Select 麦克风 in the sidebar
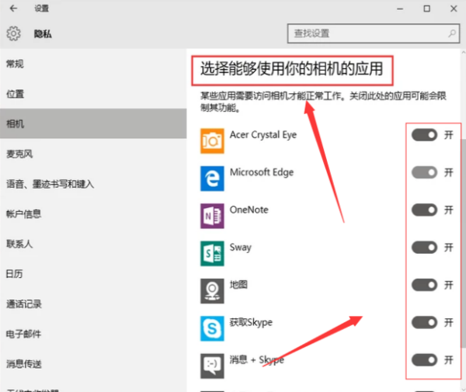Viewport: 466px width, 392px height. coord(19,154)
